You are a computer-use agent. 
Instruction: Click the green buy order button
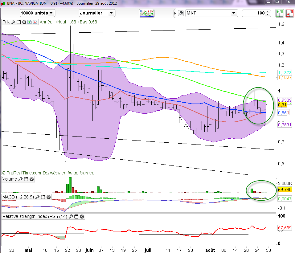click(279, 13)
